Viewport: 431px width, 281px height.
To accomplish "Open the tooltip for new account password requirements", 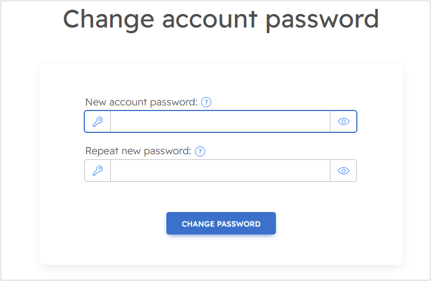I will [x=206, y=102].
